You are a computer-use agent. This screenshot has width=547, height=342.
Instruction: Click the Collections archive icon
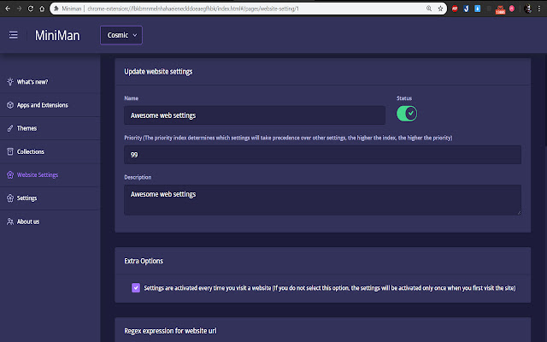[x=9, y=151]
